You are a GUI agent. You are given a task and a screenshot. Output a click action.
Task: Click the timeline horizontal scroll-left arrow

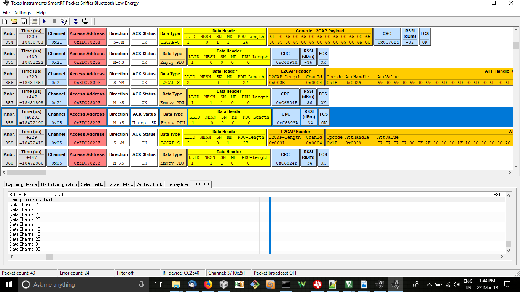click(11, 257)
